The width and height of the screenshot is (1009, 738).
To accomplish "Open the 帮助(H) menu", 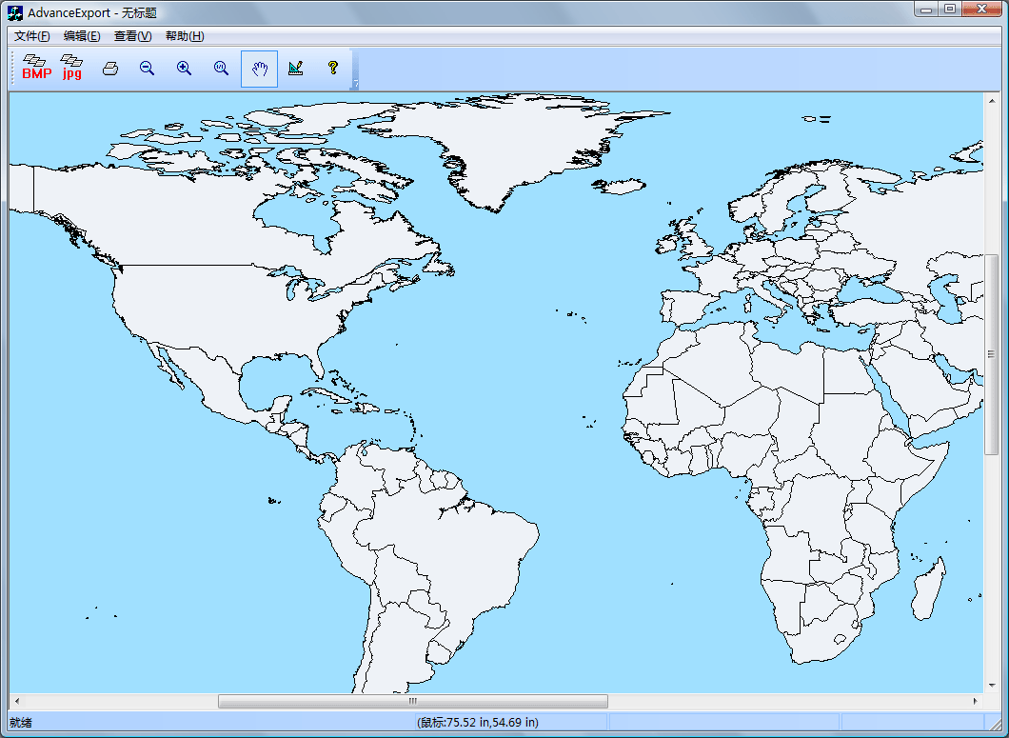I will [185, 36].
